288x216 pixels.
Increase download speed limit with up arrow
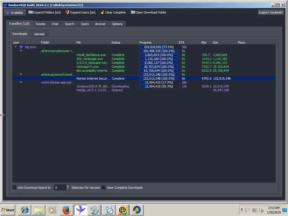68,186
